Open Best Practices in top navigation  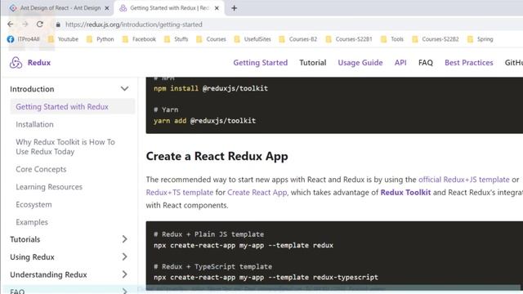point(468,63)
